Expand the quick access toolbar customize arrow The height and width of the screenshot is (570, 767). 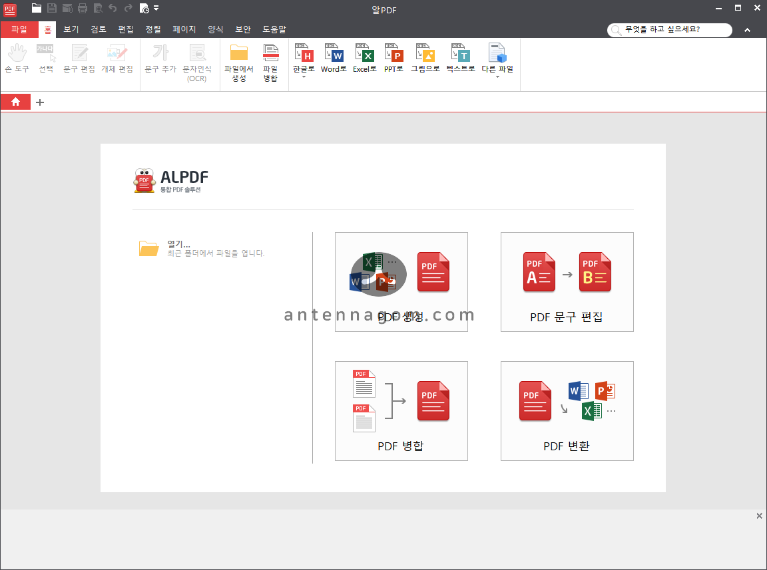(156, 8)
